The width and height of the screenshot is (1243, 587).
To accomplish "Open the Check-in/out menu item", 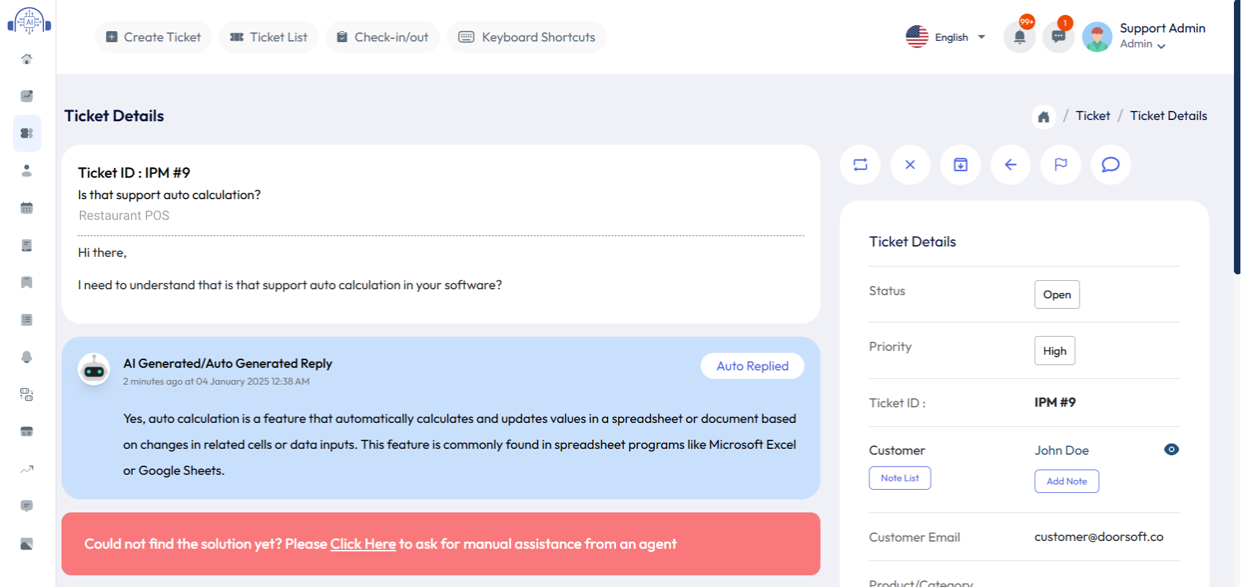I will point(383,38).
